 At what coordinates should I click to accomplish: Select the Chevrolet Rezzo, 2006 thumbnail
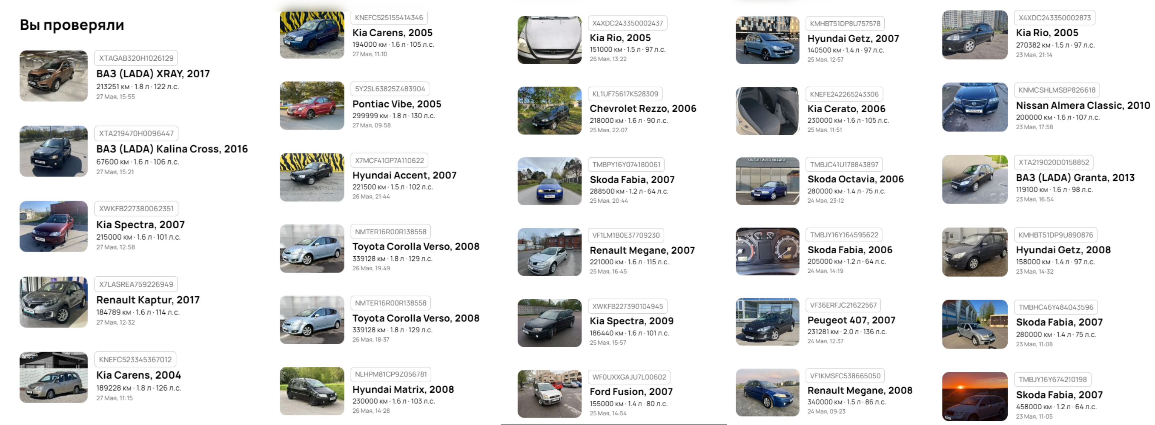[x=549, y=110]
